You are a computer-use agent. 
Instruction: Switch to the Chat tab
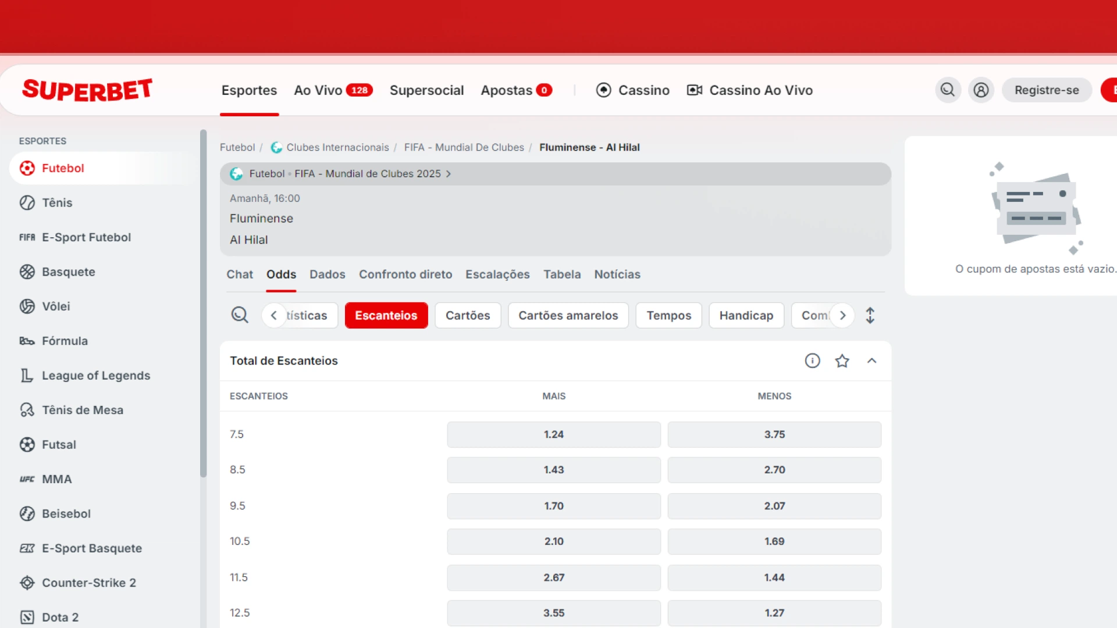click(x=240, y=274)
